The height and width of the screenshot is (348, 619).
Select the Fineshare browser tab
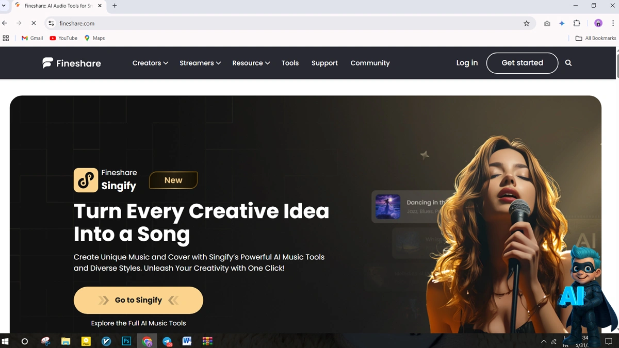point(58,6)
